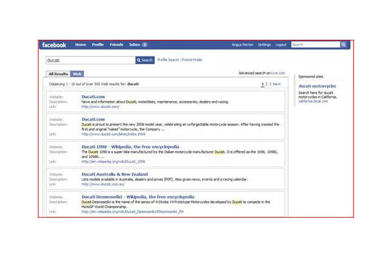Click the 'News and information about Ducati' description
392x257 pixels.
pos(155,102)
